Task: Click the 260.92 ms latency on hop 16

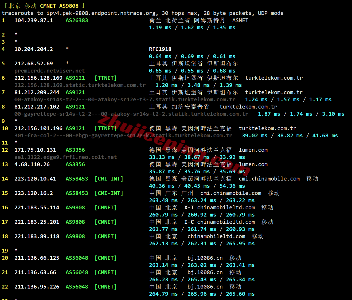Action: pyautogui.click(x=202, y=215)
